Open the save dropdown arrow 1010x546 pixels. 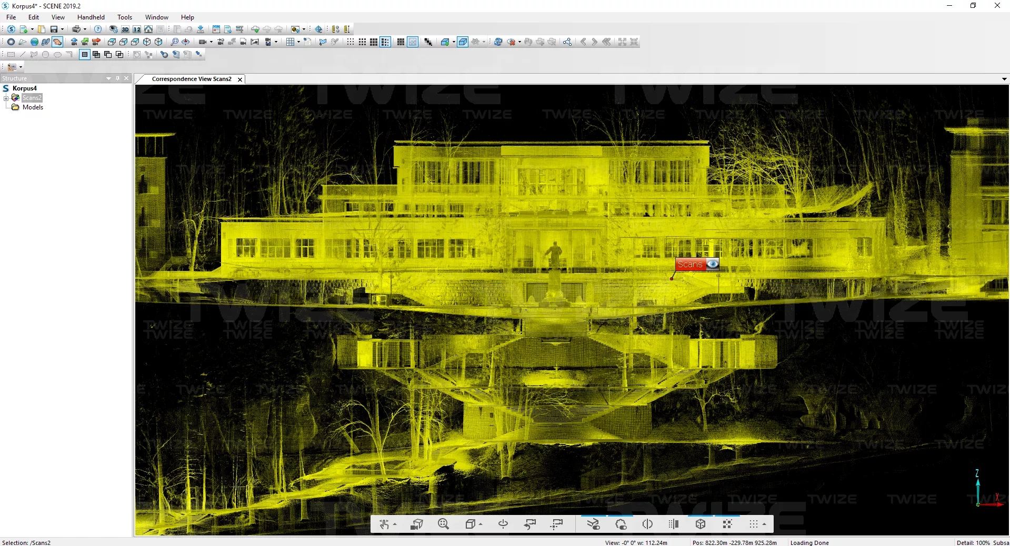pyautogui.click(x=62, y=29)
